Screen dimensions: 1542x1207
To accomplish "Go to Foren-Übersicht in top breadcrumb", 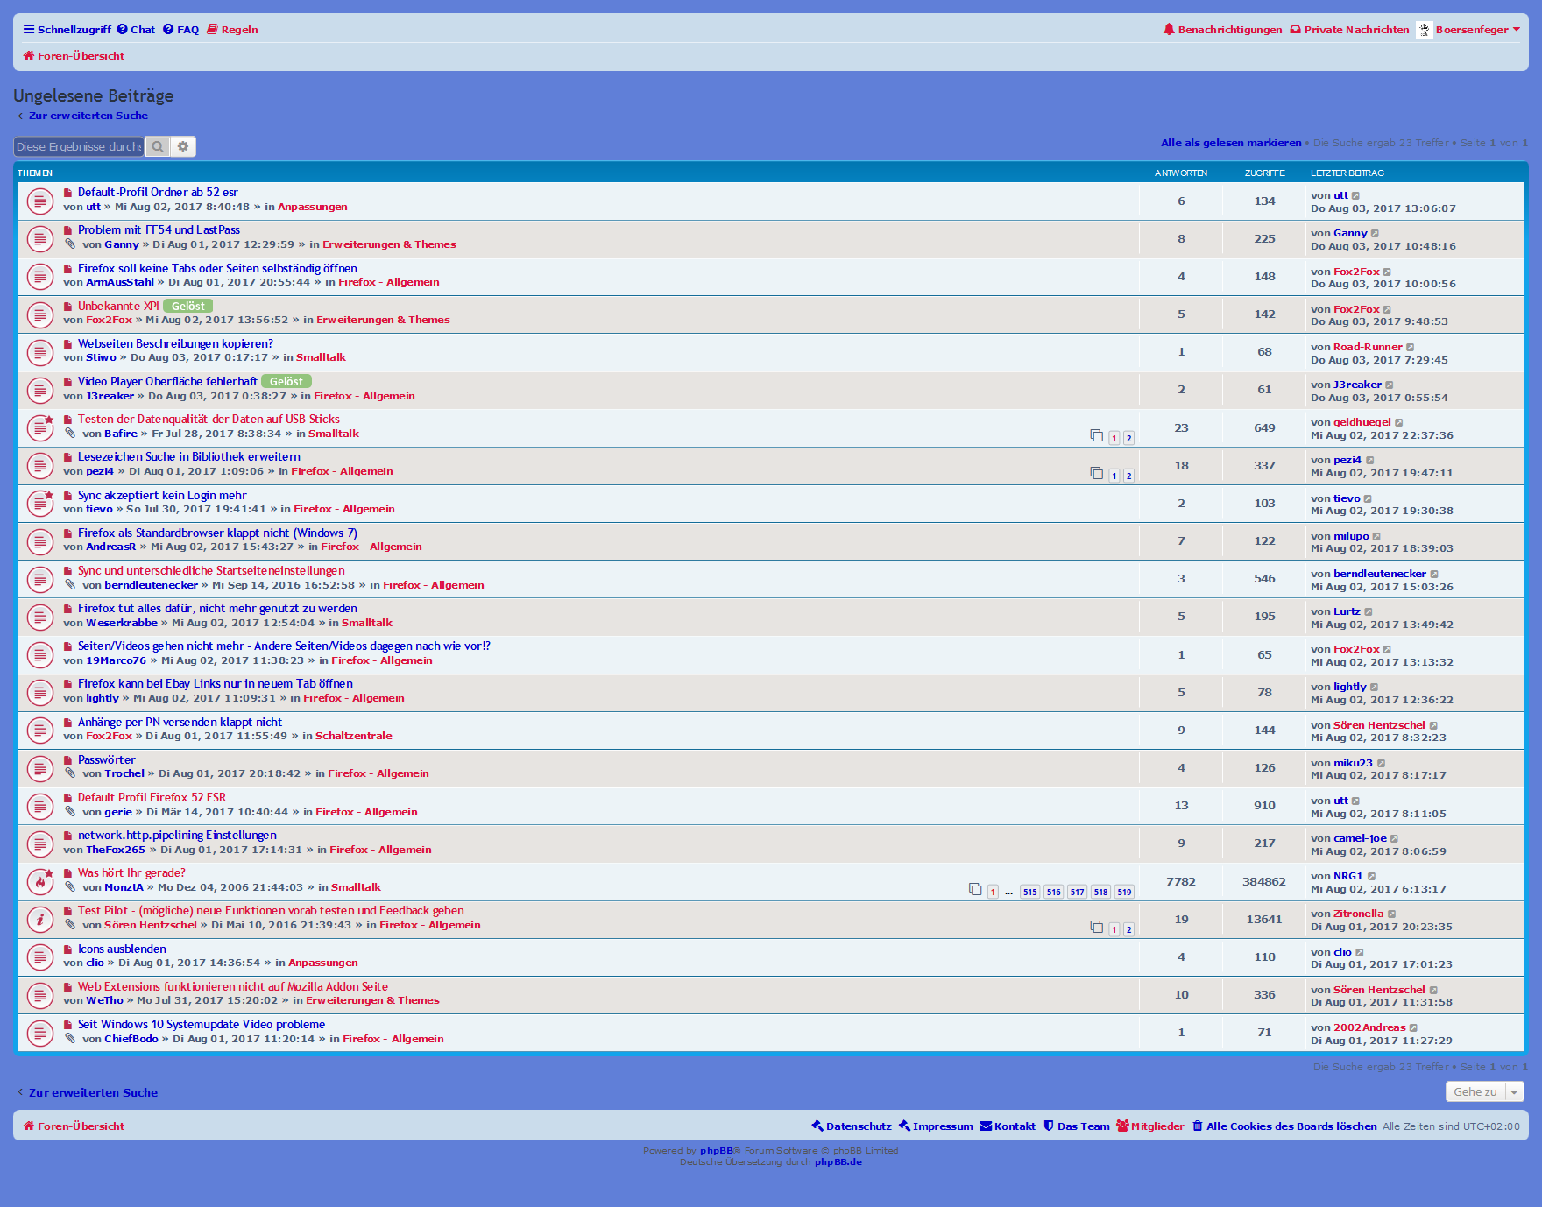I will (x=74, y=56).
